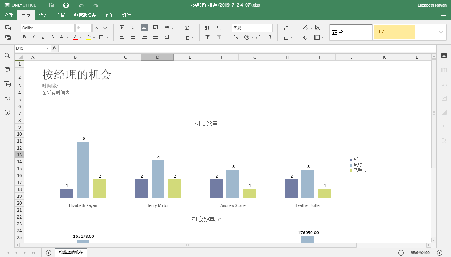This screenshot has width=451, height=257.
Task: Click the print icon in title bar
Action: (x=66, y=5)
